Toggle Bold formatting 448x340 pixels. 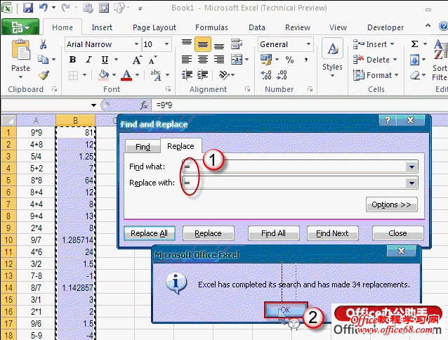pos(72,60)
